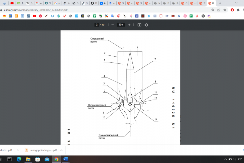Open Microsoft Edge from the taskbar
Screen dimensions: 244x163
click(x=19, y=159)
